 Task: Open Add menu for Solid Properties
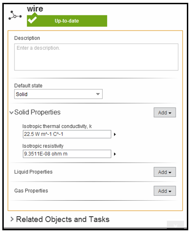[165, 113]
